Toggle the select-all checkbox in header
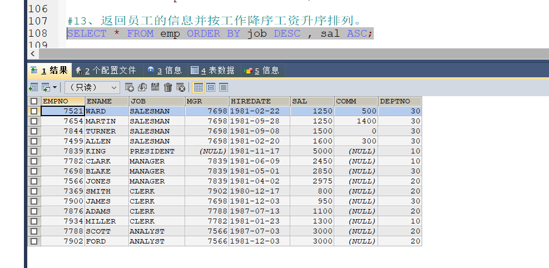This screenshot has height=268, width=549. coord(34,101)
